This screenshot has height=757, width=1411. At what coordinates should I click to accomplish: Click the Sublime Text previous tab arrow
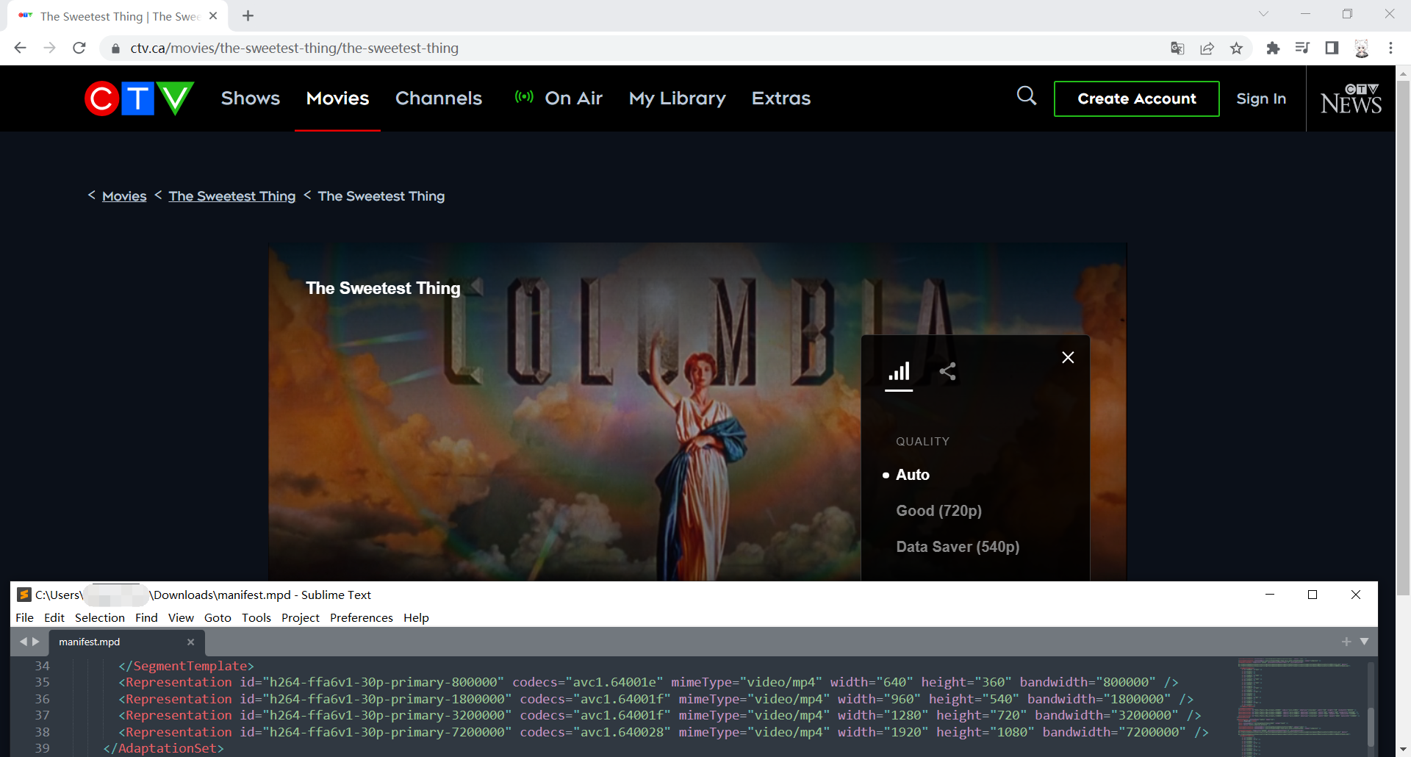pos(23,642)
